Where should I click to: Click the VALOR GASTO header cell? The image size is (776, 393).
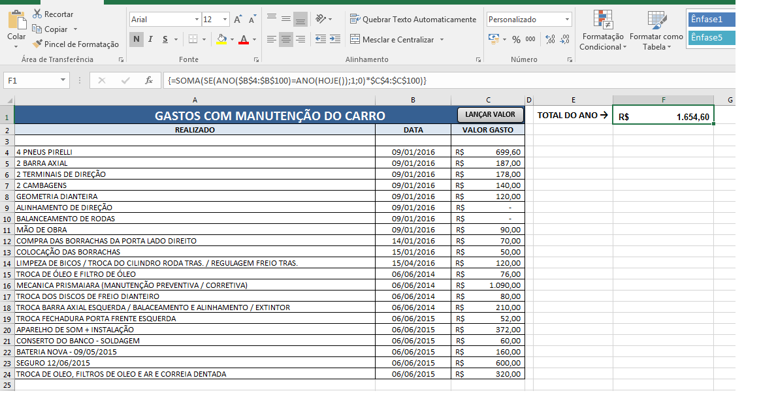coord(488,130)
